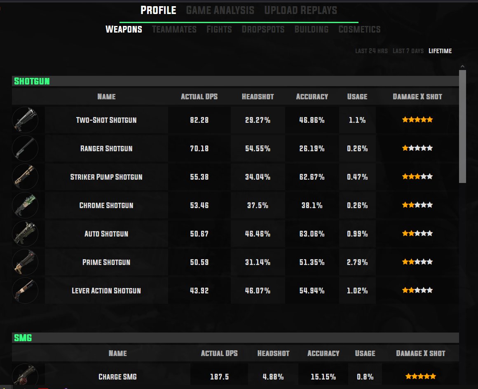This screenshot has height=389, width=478.
Task: Click the vertical scrollbar thumb
Action: [x=462, y=127]
